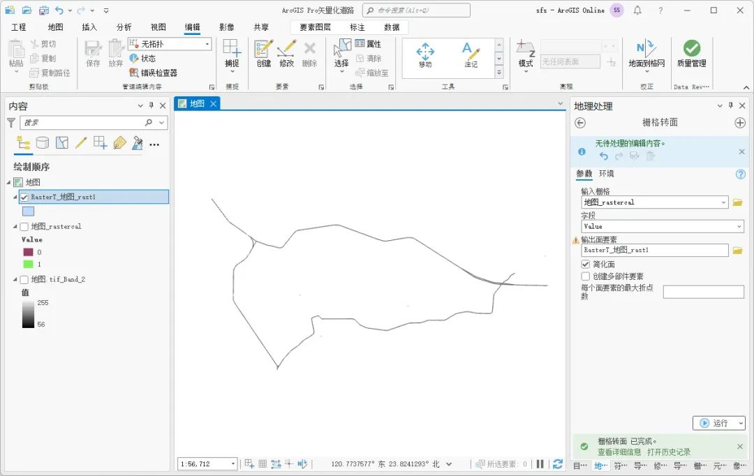
Task: Toggle RasterT_地图_rast1 layer visibility
Action: tap(24, 197)
